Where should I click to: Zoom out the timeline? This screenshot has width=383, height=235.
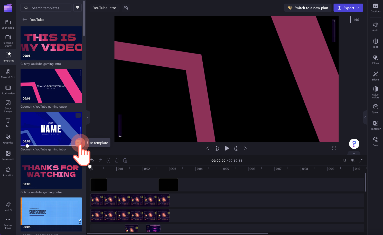(345, 160)
